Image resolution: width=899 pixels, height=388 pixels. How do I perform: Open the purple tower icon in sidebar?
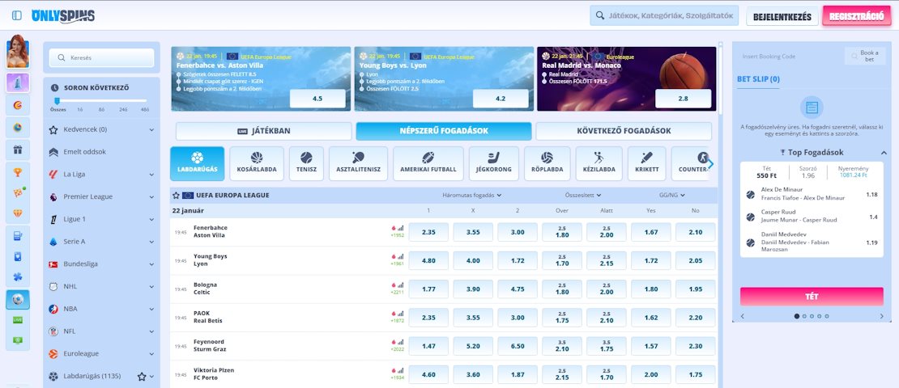pyautogui.click(x=18, y=83)
